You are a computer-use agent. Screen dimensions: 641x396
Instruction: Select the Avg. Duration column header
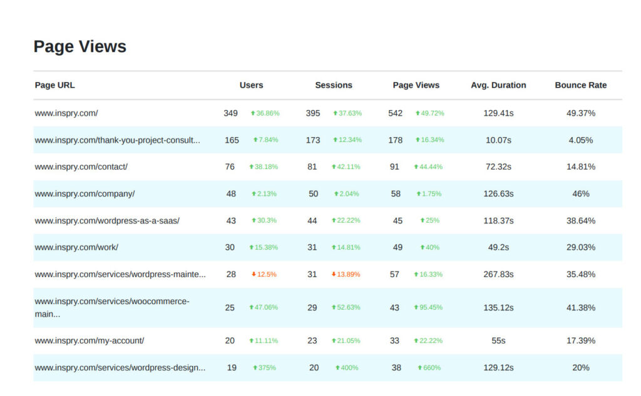(x=498, y=85)
